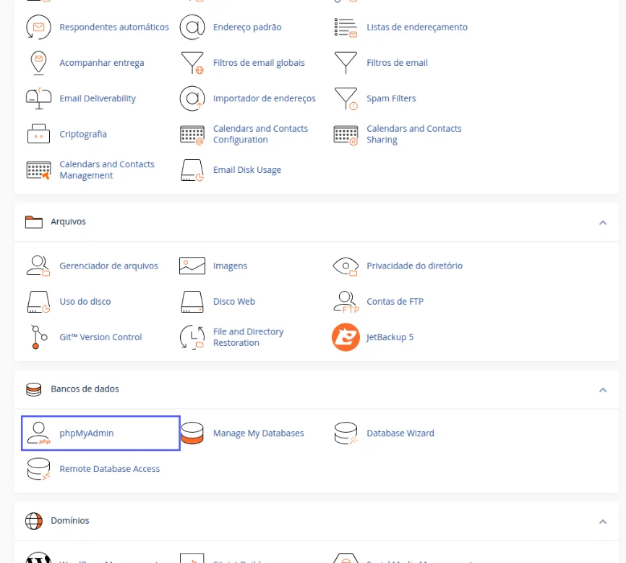Click the Respondentes automáticos icon
The image size is (626, 563).
pos(38,27)
